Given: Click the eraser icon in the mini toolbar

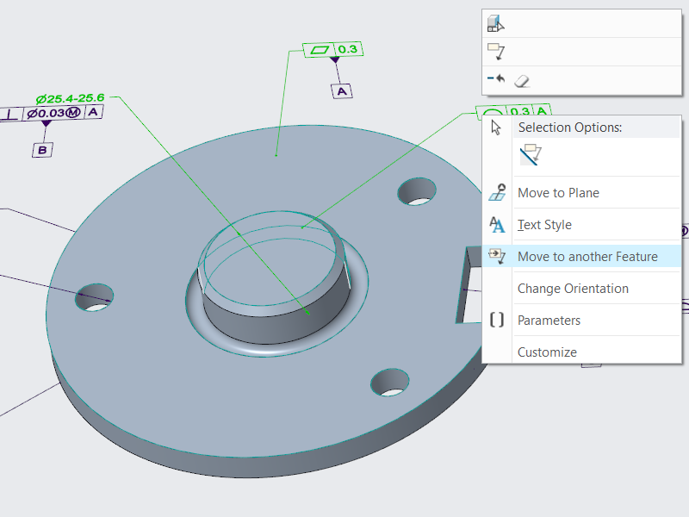Looking at the screenshot, I should [x=522, y=80].
